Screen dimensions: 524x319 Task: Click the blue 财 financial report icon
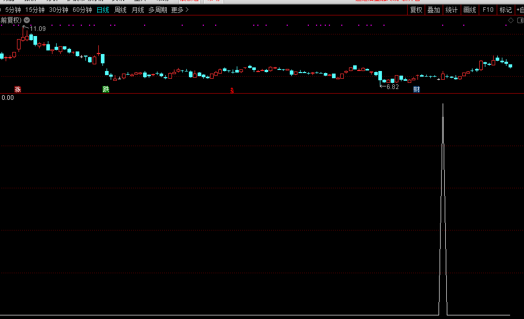pyautogui.click(x=416, y=90)
